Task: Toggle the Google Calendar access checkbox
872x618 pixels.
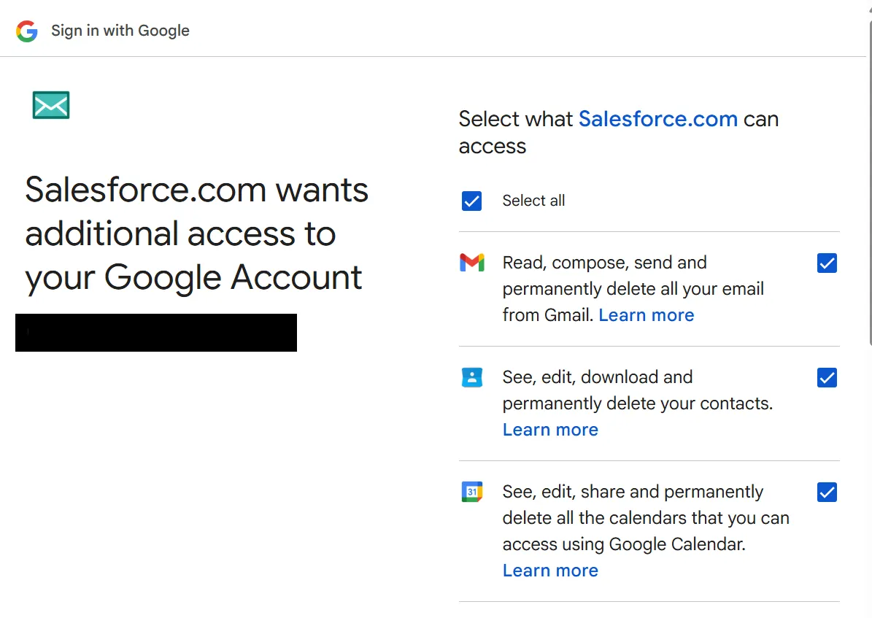Action: point(827,493)
